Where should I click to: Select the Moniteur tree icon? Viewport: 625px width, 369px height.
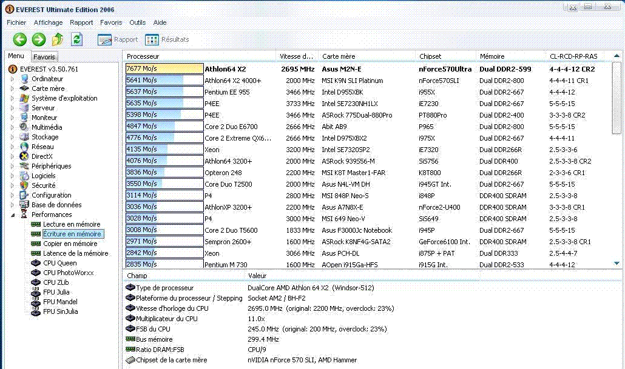24,118
